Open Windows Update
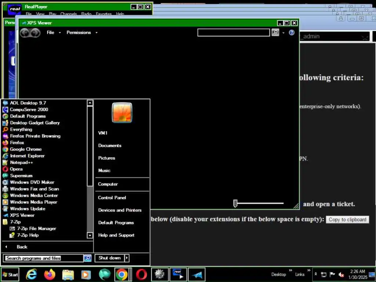The height and width of the screenshot is (282, 376). point(28,209)
